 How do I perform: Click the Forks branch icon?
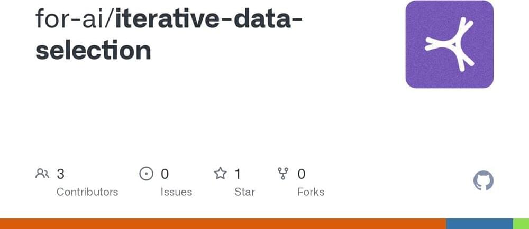tap(283, 174)
